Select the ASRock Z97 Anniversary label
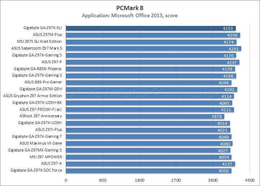The width and height of the screenshot is (260, 186). (x=41, y=116)
